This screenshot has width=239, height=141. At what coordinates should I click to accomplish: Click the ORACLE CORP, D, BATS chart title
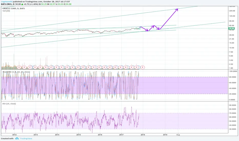click(x=14, y=8)
